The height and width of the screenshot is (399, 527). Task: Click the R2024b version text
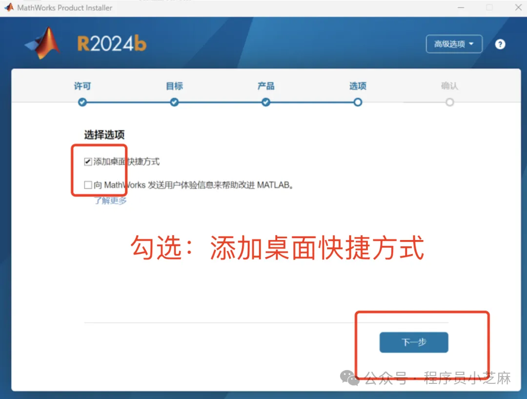coord(112,44)
